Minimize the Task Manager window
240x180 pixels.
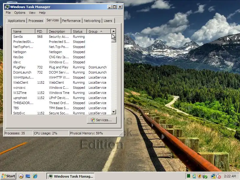coord(109,7)
